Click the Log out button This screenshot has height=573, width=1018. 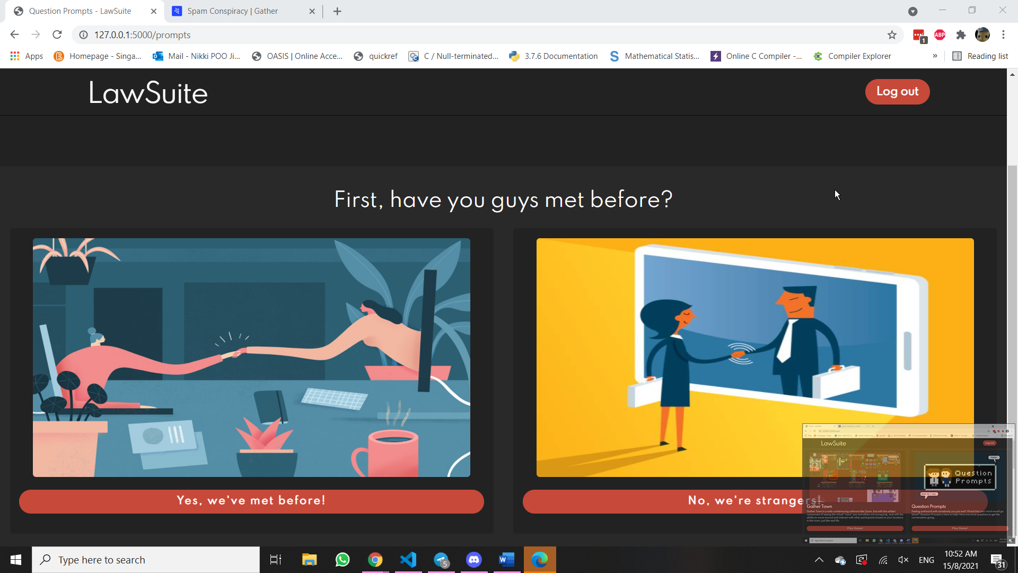click(897, 92)
